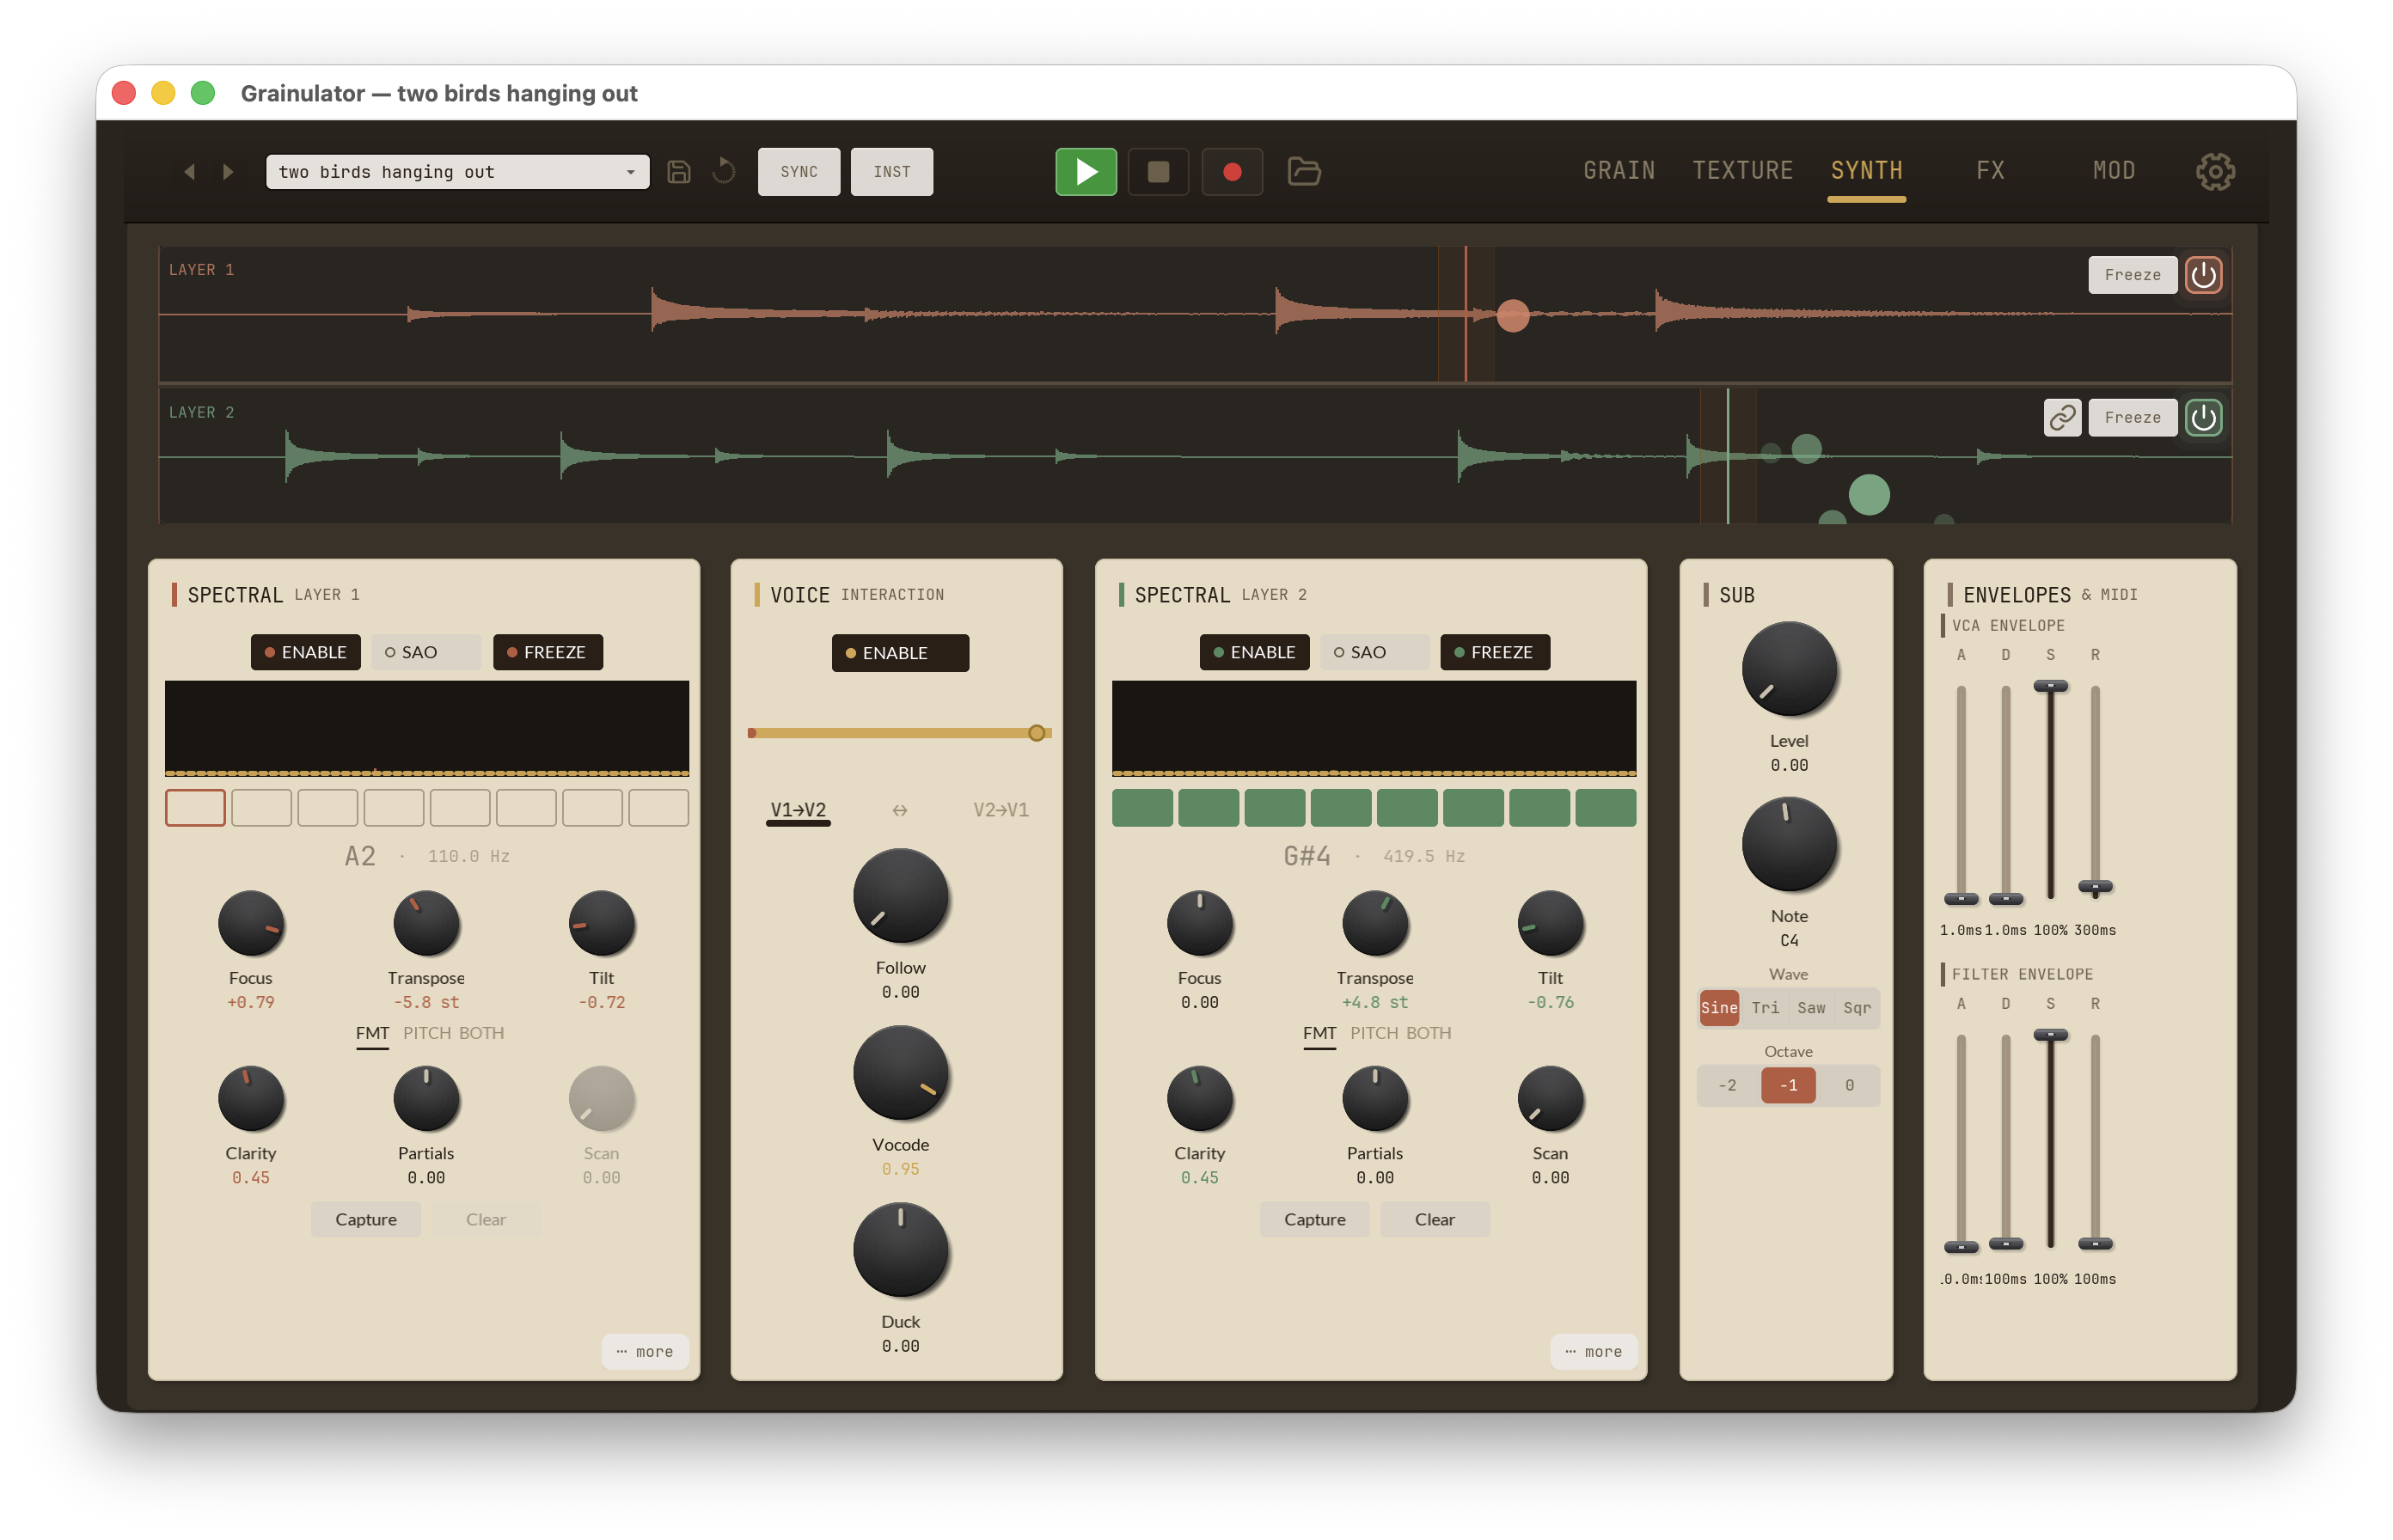Click the bidirectional arrow in Voice Interaction
Viewport: 2393px width, 1540px height.
click(x=900, y=810)
